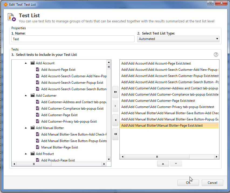The image size is (230, 193).
Task: Click the remove selected test left-arrow button
Action: tap(115, 120)
